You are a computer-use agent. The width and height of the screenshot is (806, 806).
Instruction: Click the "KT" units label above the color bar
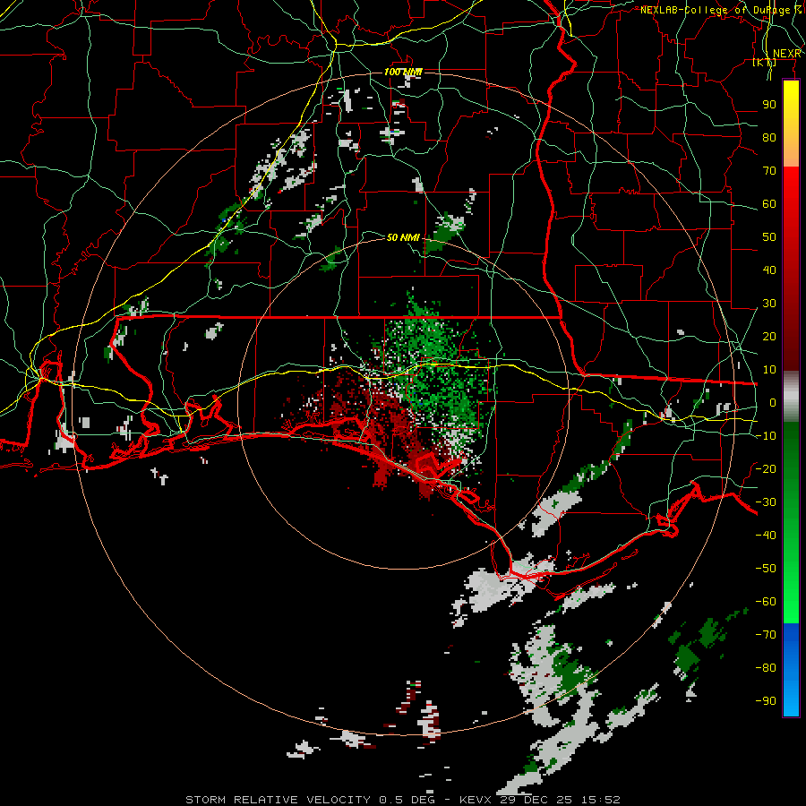[x=765, y=63]
